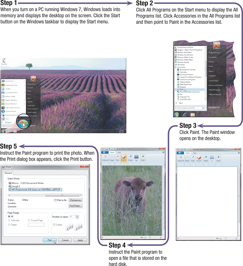The image size is (243, 266).
Task: Choose the Current Page radio button
Action: (x=29, y=220)
